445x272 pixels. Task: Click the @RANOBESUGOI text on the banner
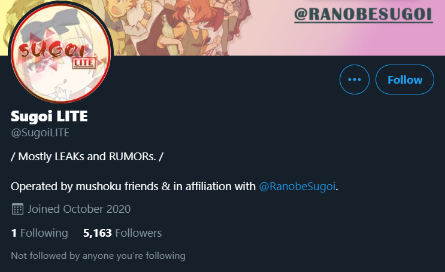pos(364,14)
